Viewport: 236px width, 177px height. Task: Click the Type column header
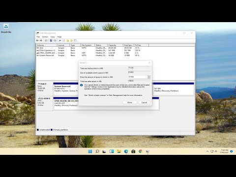tap(75, 45)
